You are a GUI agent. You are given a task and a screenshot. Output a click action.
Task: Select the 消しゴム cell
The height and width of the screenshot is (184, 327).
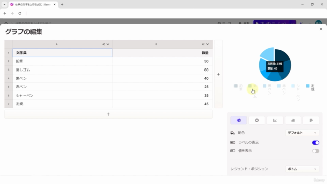(x=62, y=70)
